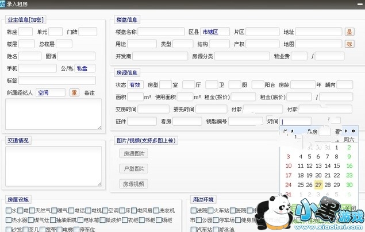Click the 重 button beside 所属经纪人
This screenshot has width=365, height=232.
coord(74,92)
